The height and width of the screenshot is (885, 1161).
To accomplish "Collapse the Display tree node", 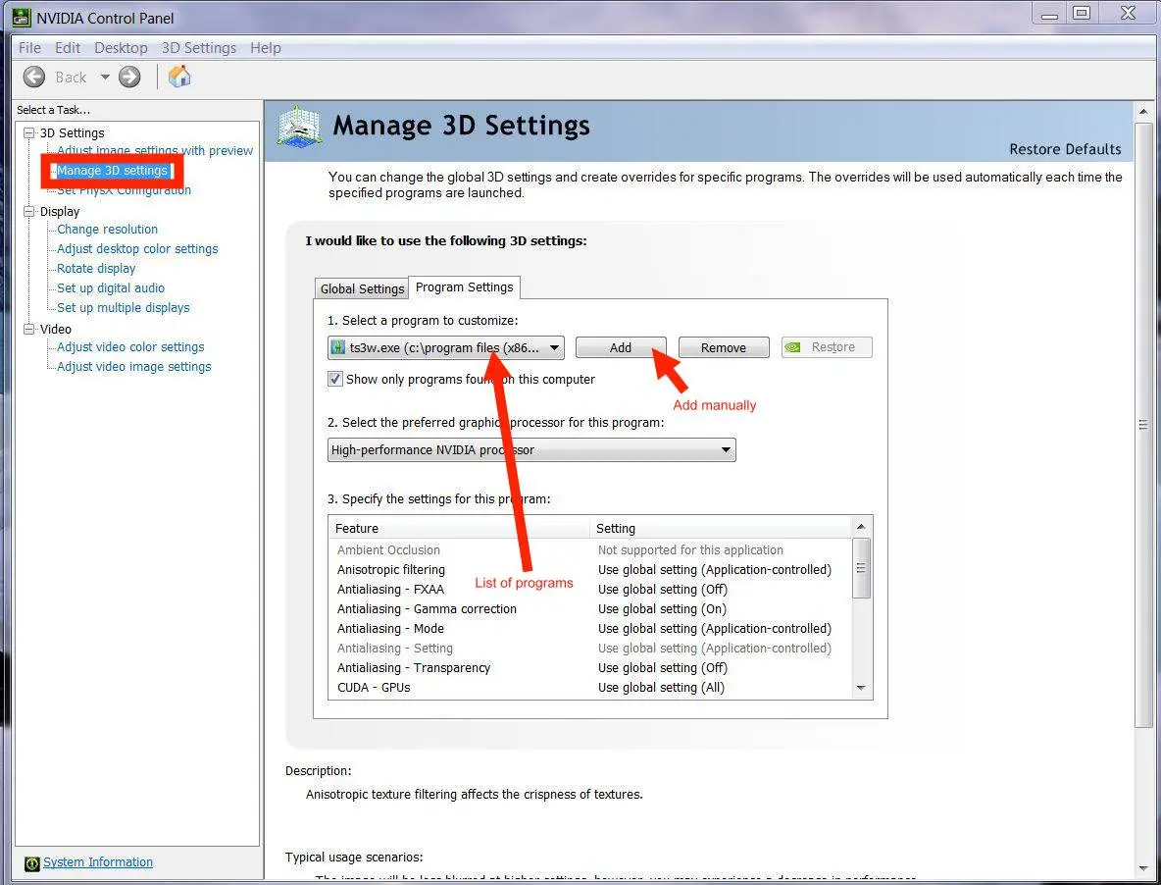I will coord(28,211).
